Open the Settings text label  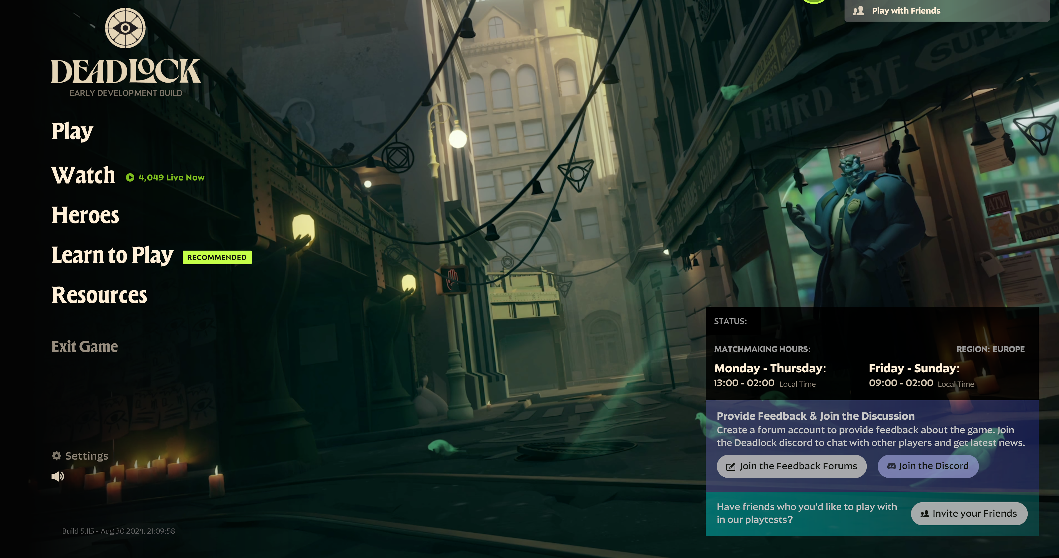click(87, 456)
